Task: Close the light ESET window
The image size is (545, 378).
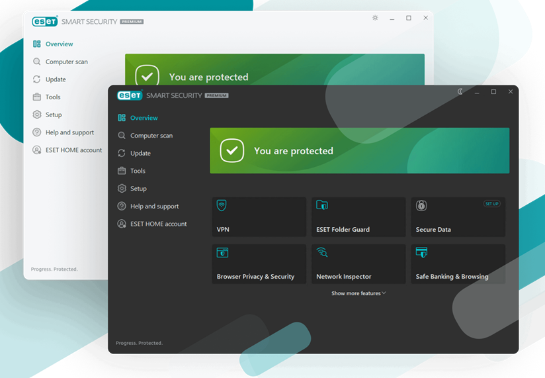Action: coord(425,18)
